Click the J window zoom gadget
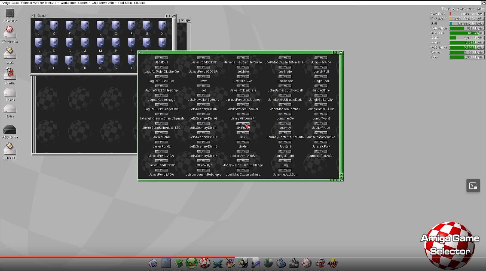486x271 pixels. coord(335,52)
